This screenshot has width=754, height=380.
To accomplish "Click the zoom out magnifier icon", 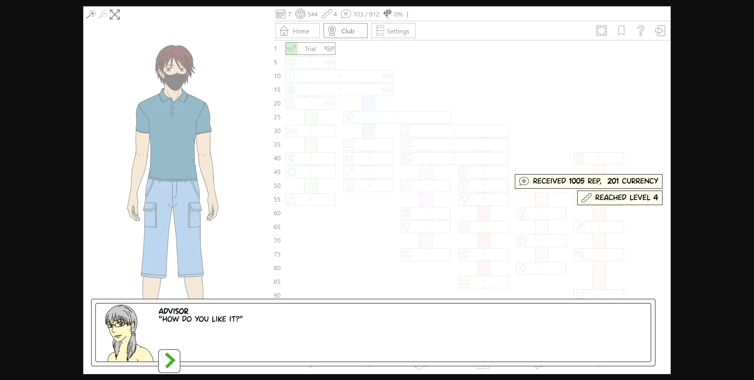I will (102, 15).
